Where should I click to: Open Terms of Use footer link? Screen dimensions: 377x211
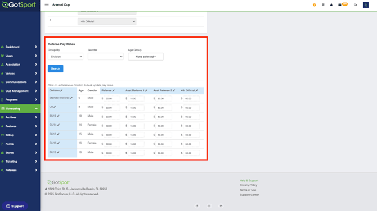(248, 190)
